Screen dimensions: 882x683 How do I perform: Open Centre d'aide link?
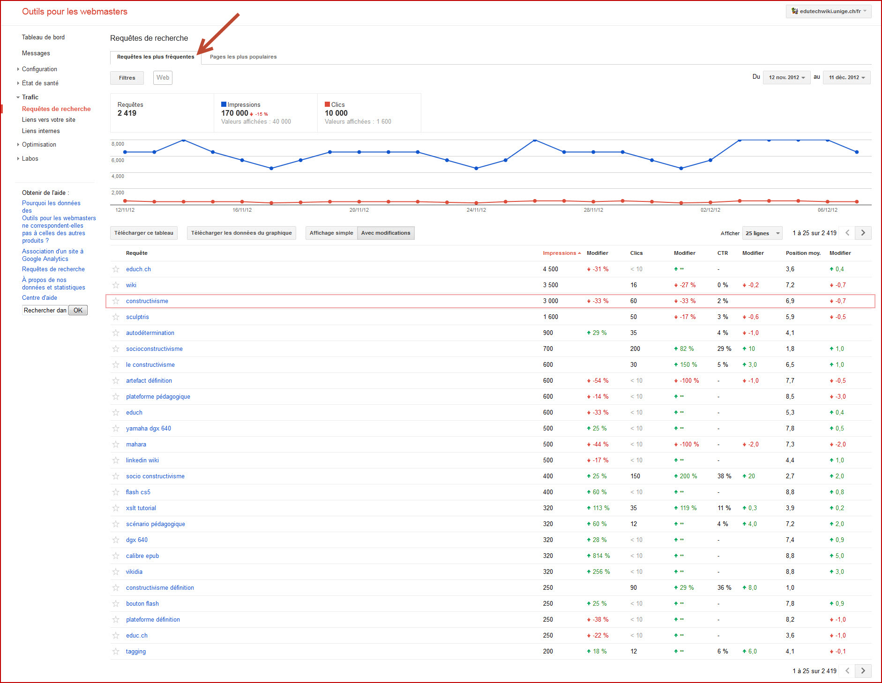click(x=39, y=297)
